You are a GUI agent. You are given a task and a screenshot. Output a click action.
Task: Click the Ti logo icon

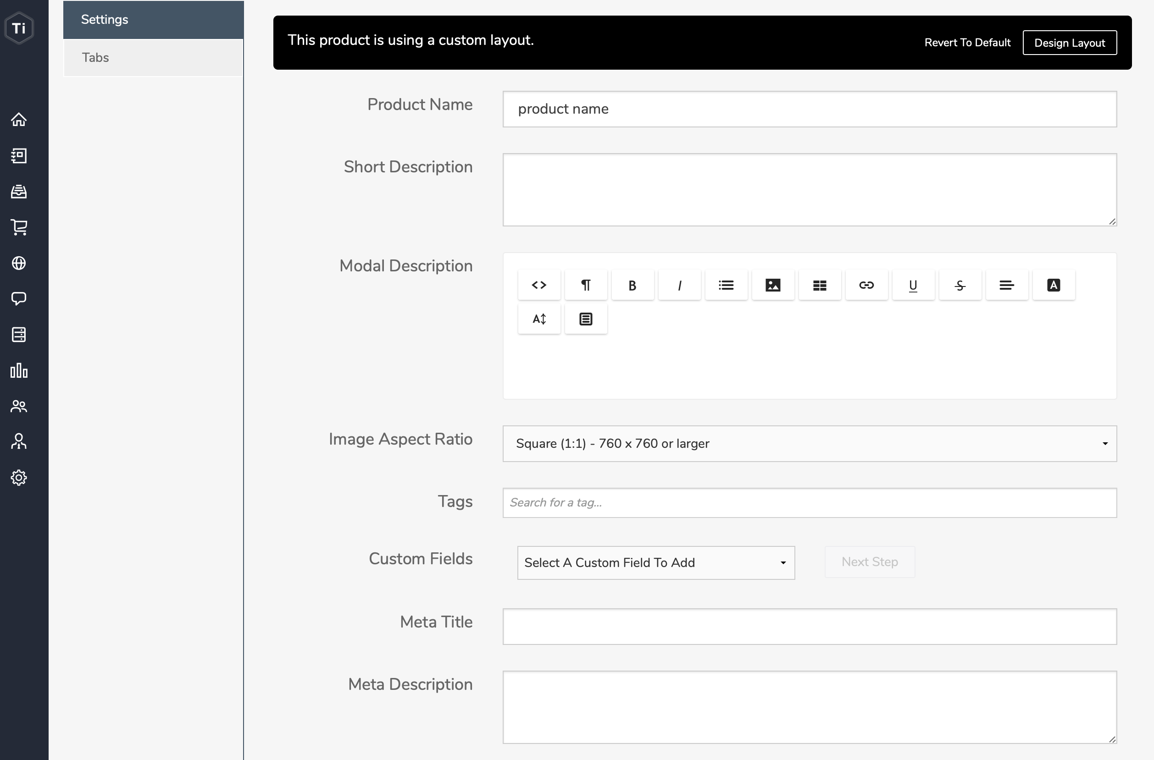[x=19, y=28]
